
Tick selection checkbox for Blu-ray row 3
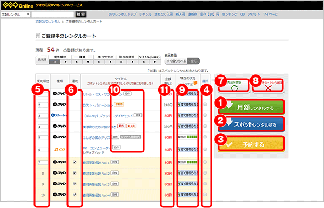tap(205, 115)
